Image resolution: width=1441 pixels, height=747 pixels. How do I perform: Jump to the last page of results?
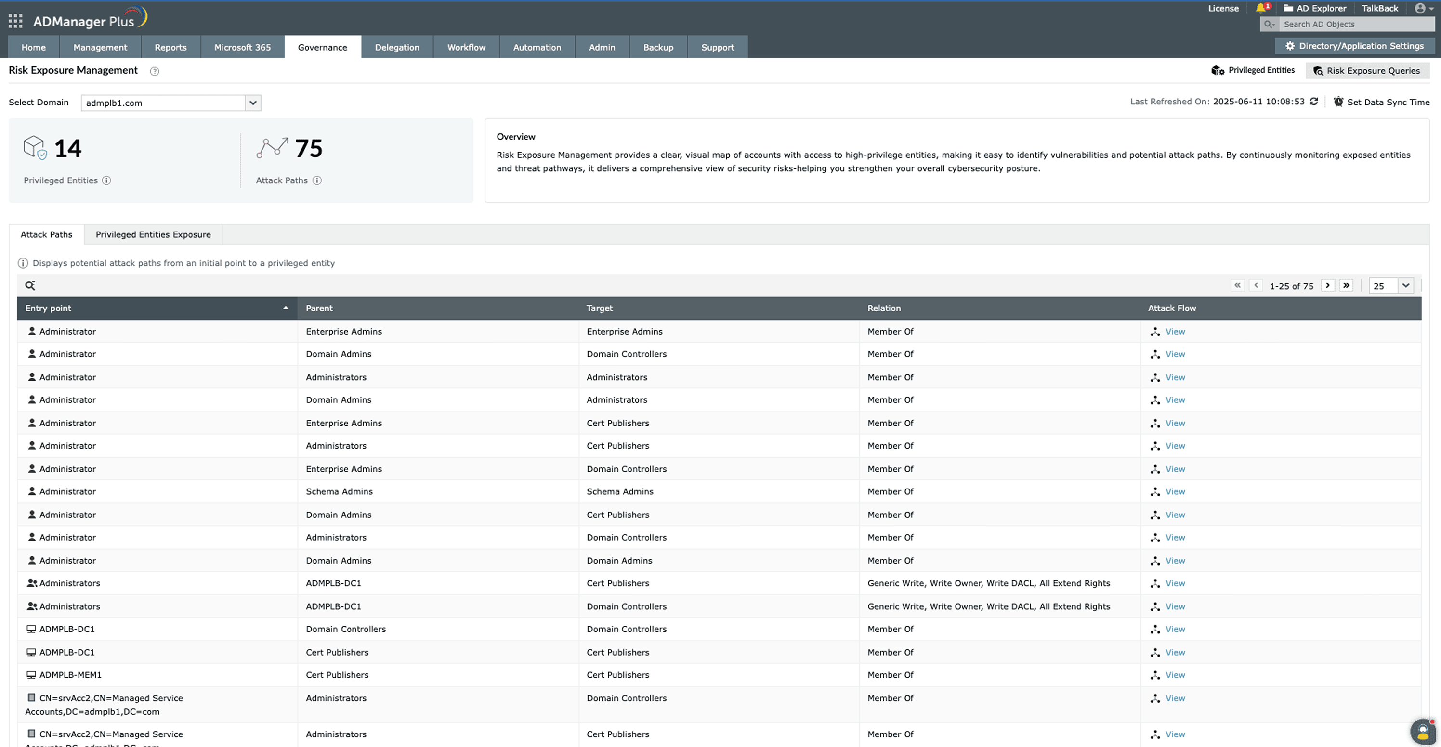1346,285
